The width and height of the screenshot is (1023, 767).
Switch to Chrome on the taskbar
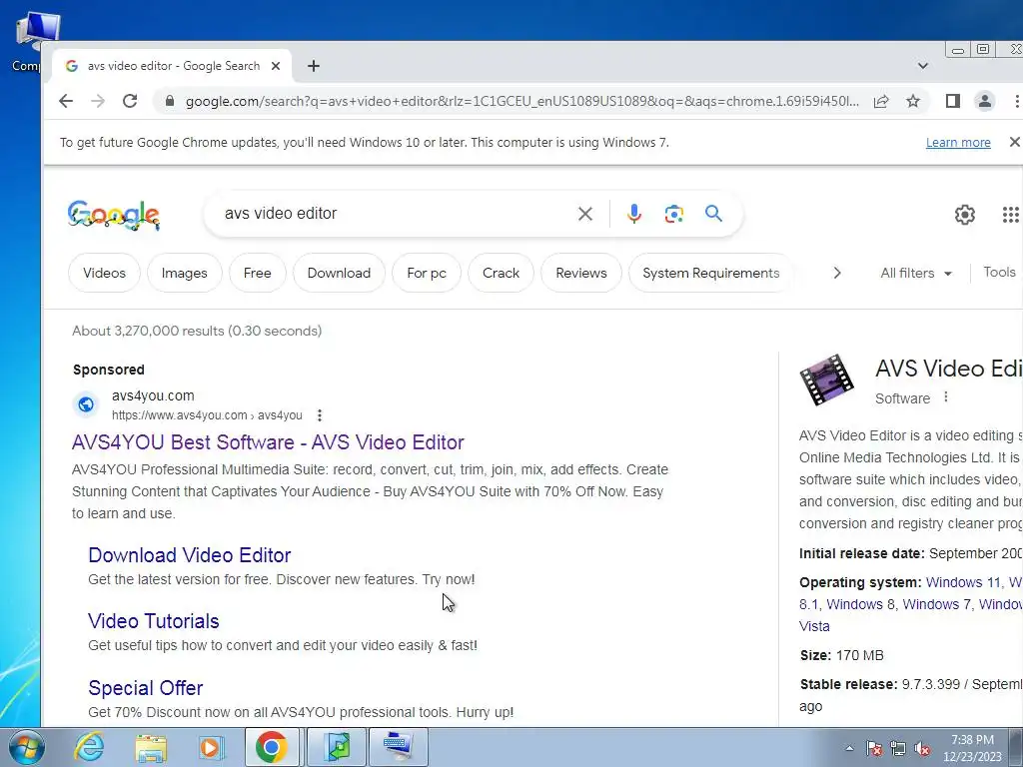pyautogui.click(x=272, y=747)
